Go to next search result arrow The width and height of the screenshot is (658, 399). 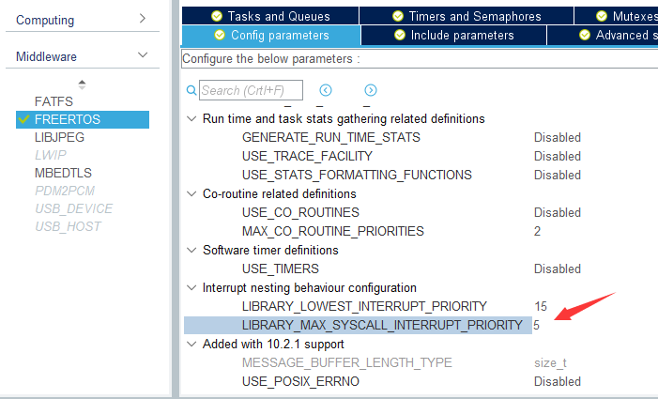click(371, 90)
